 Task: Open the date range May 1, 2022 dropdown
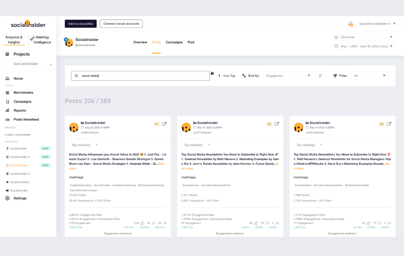coord(363,46)
